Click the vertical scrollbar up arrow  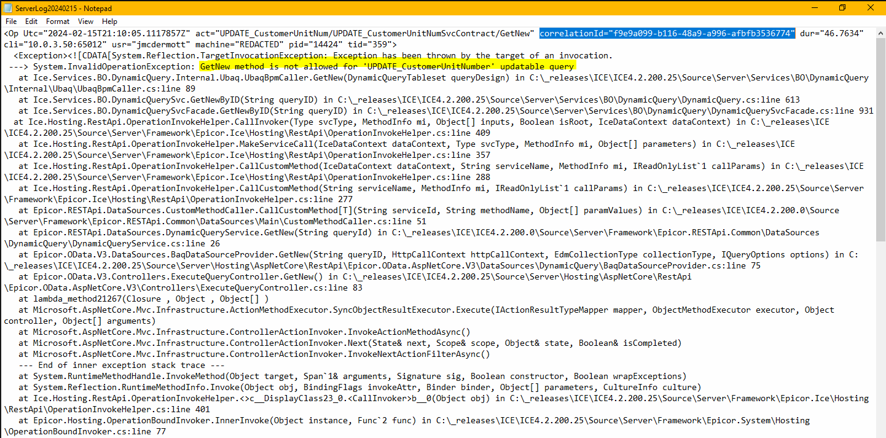pyautogui.click(x=880, y=33)
